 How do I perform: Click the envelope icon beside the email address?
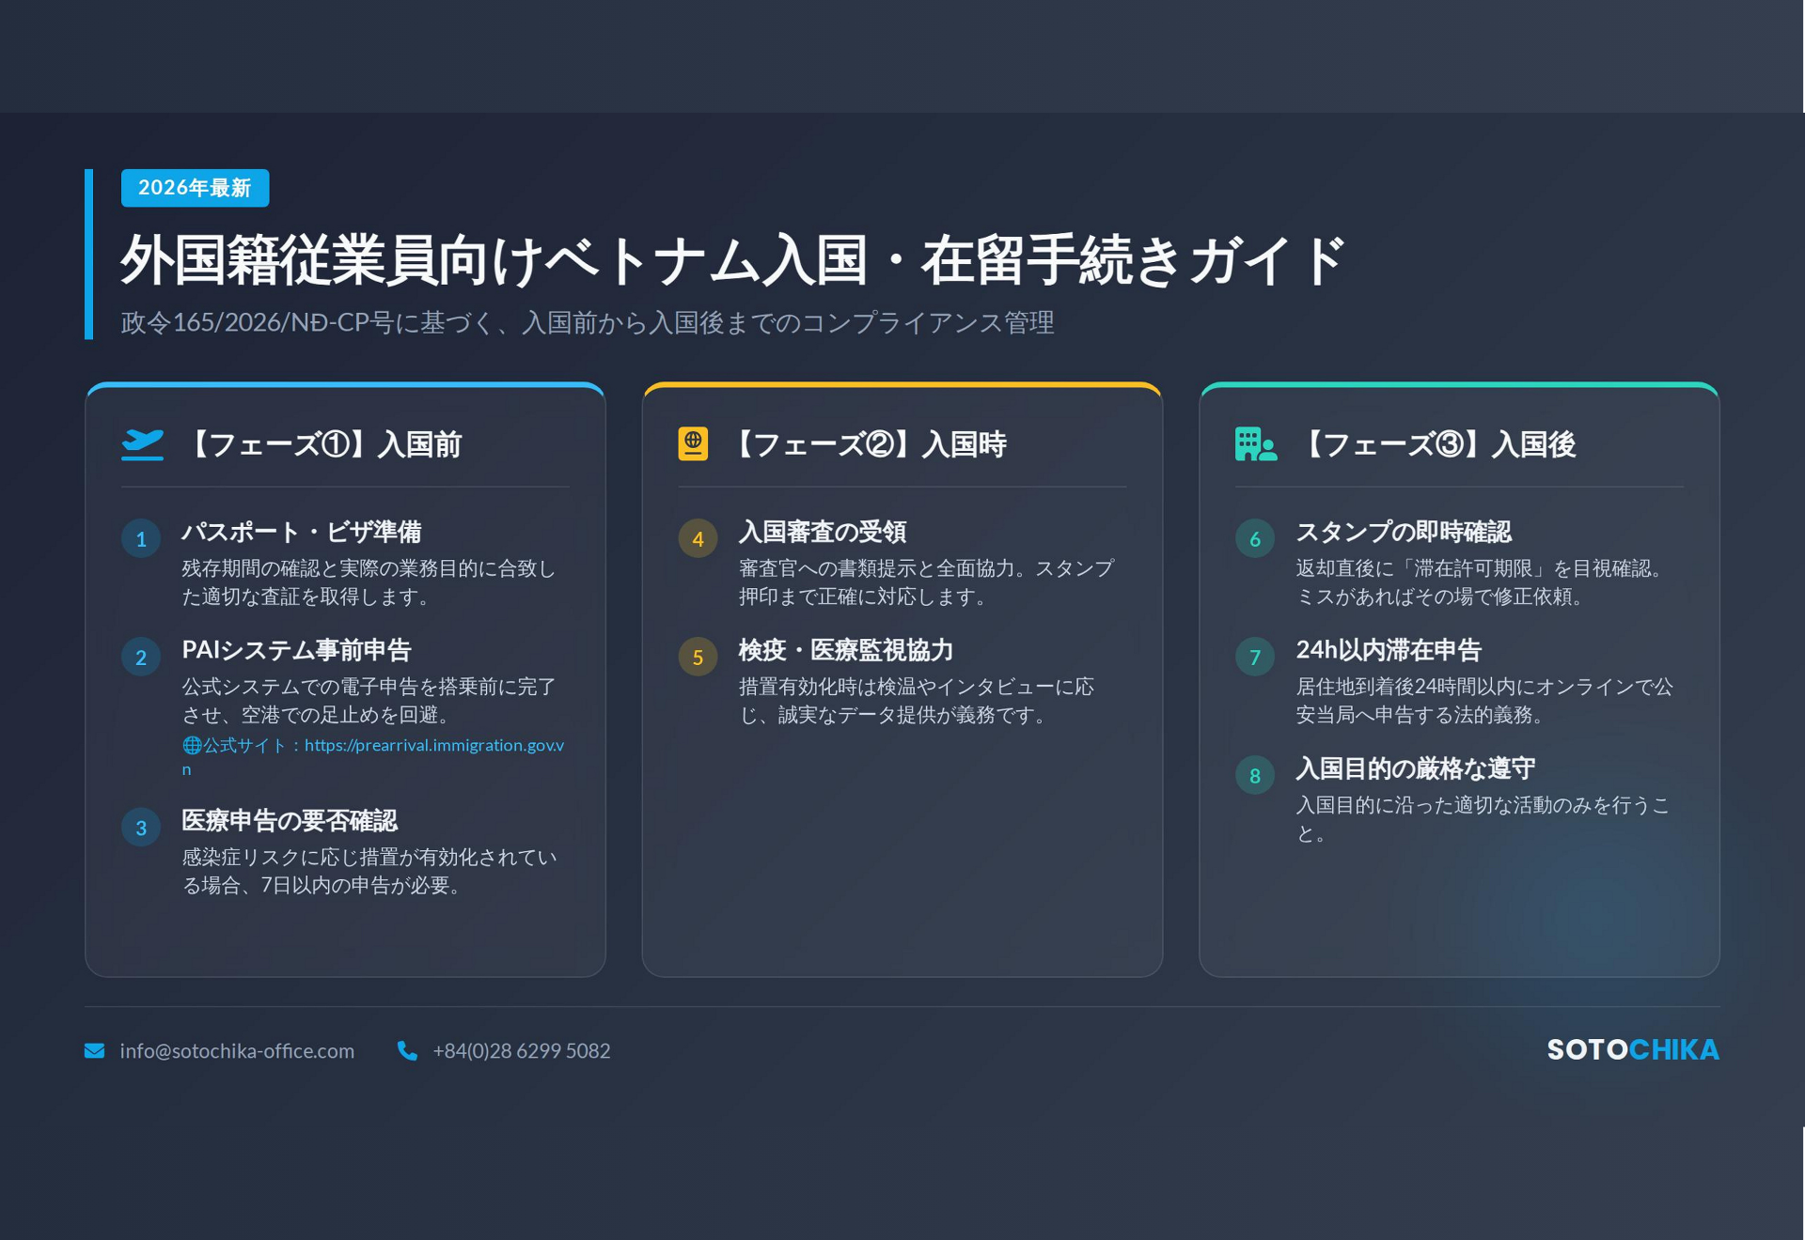tap(94, 1050)
